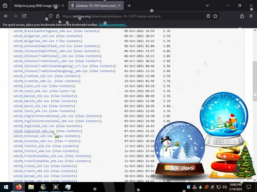Viewport: 257px width, 192px height.
Task: Open Manage bookmarks link
Action: pos(113,25)
